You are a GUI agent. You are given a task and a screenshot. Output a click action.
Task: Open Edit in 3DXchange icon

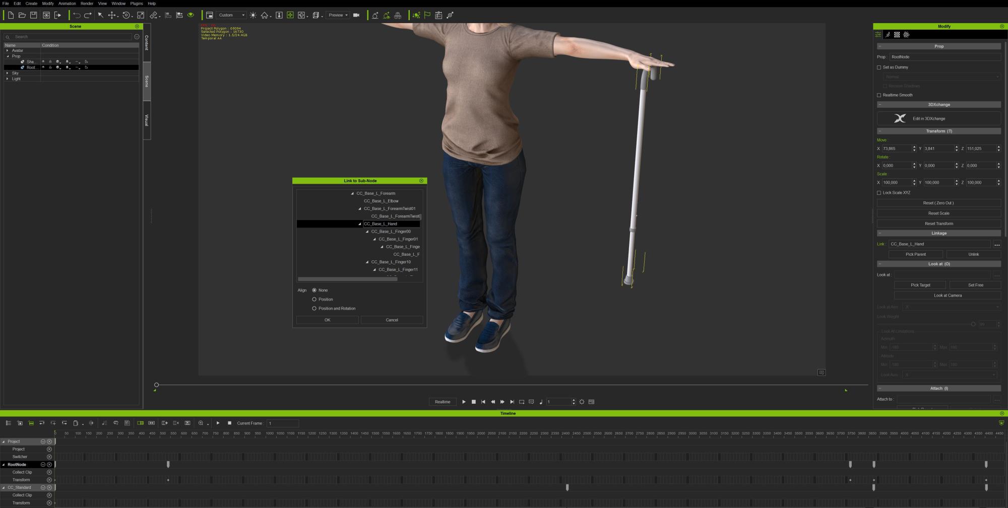click(x=900, y=118)
